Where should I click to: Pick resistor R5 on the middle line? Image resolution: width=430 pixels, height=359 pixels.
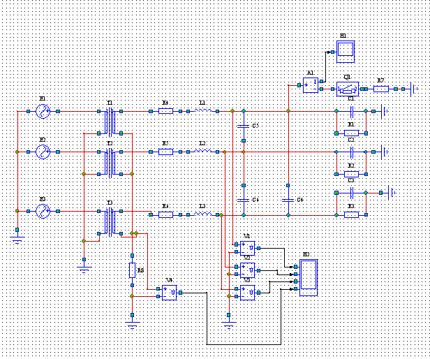pos(165,152)
